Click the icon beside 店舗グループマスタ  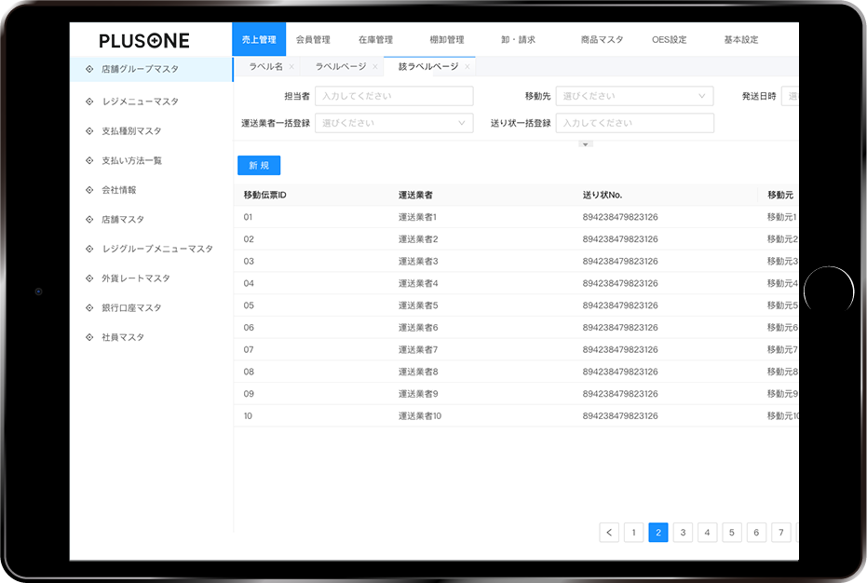89,69
